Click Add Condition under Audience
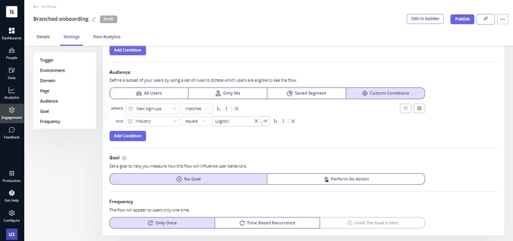The height and width of the screenshot is (241, 513). click(128, 136)
